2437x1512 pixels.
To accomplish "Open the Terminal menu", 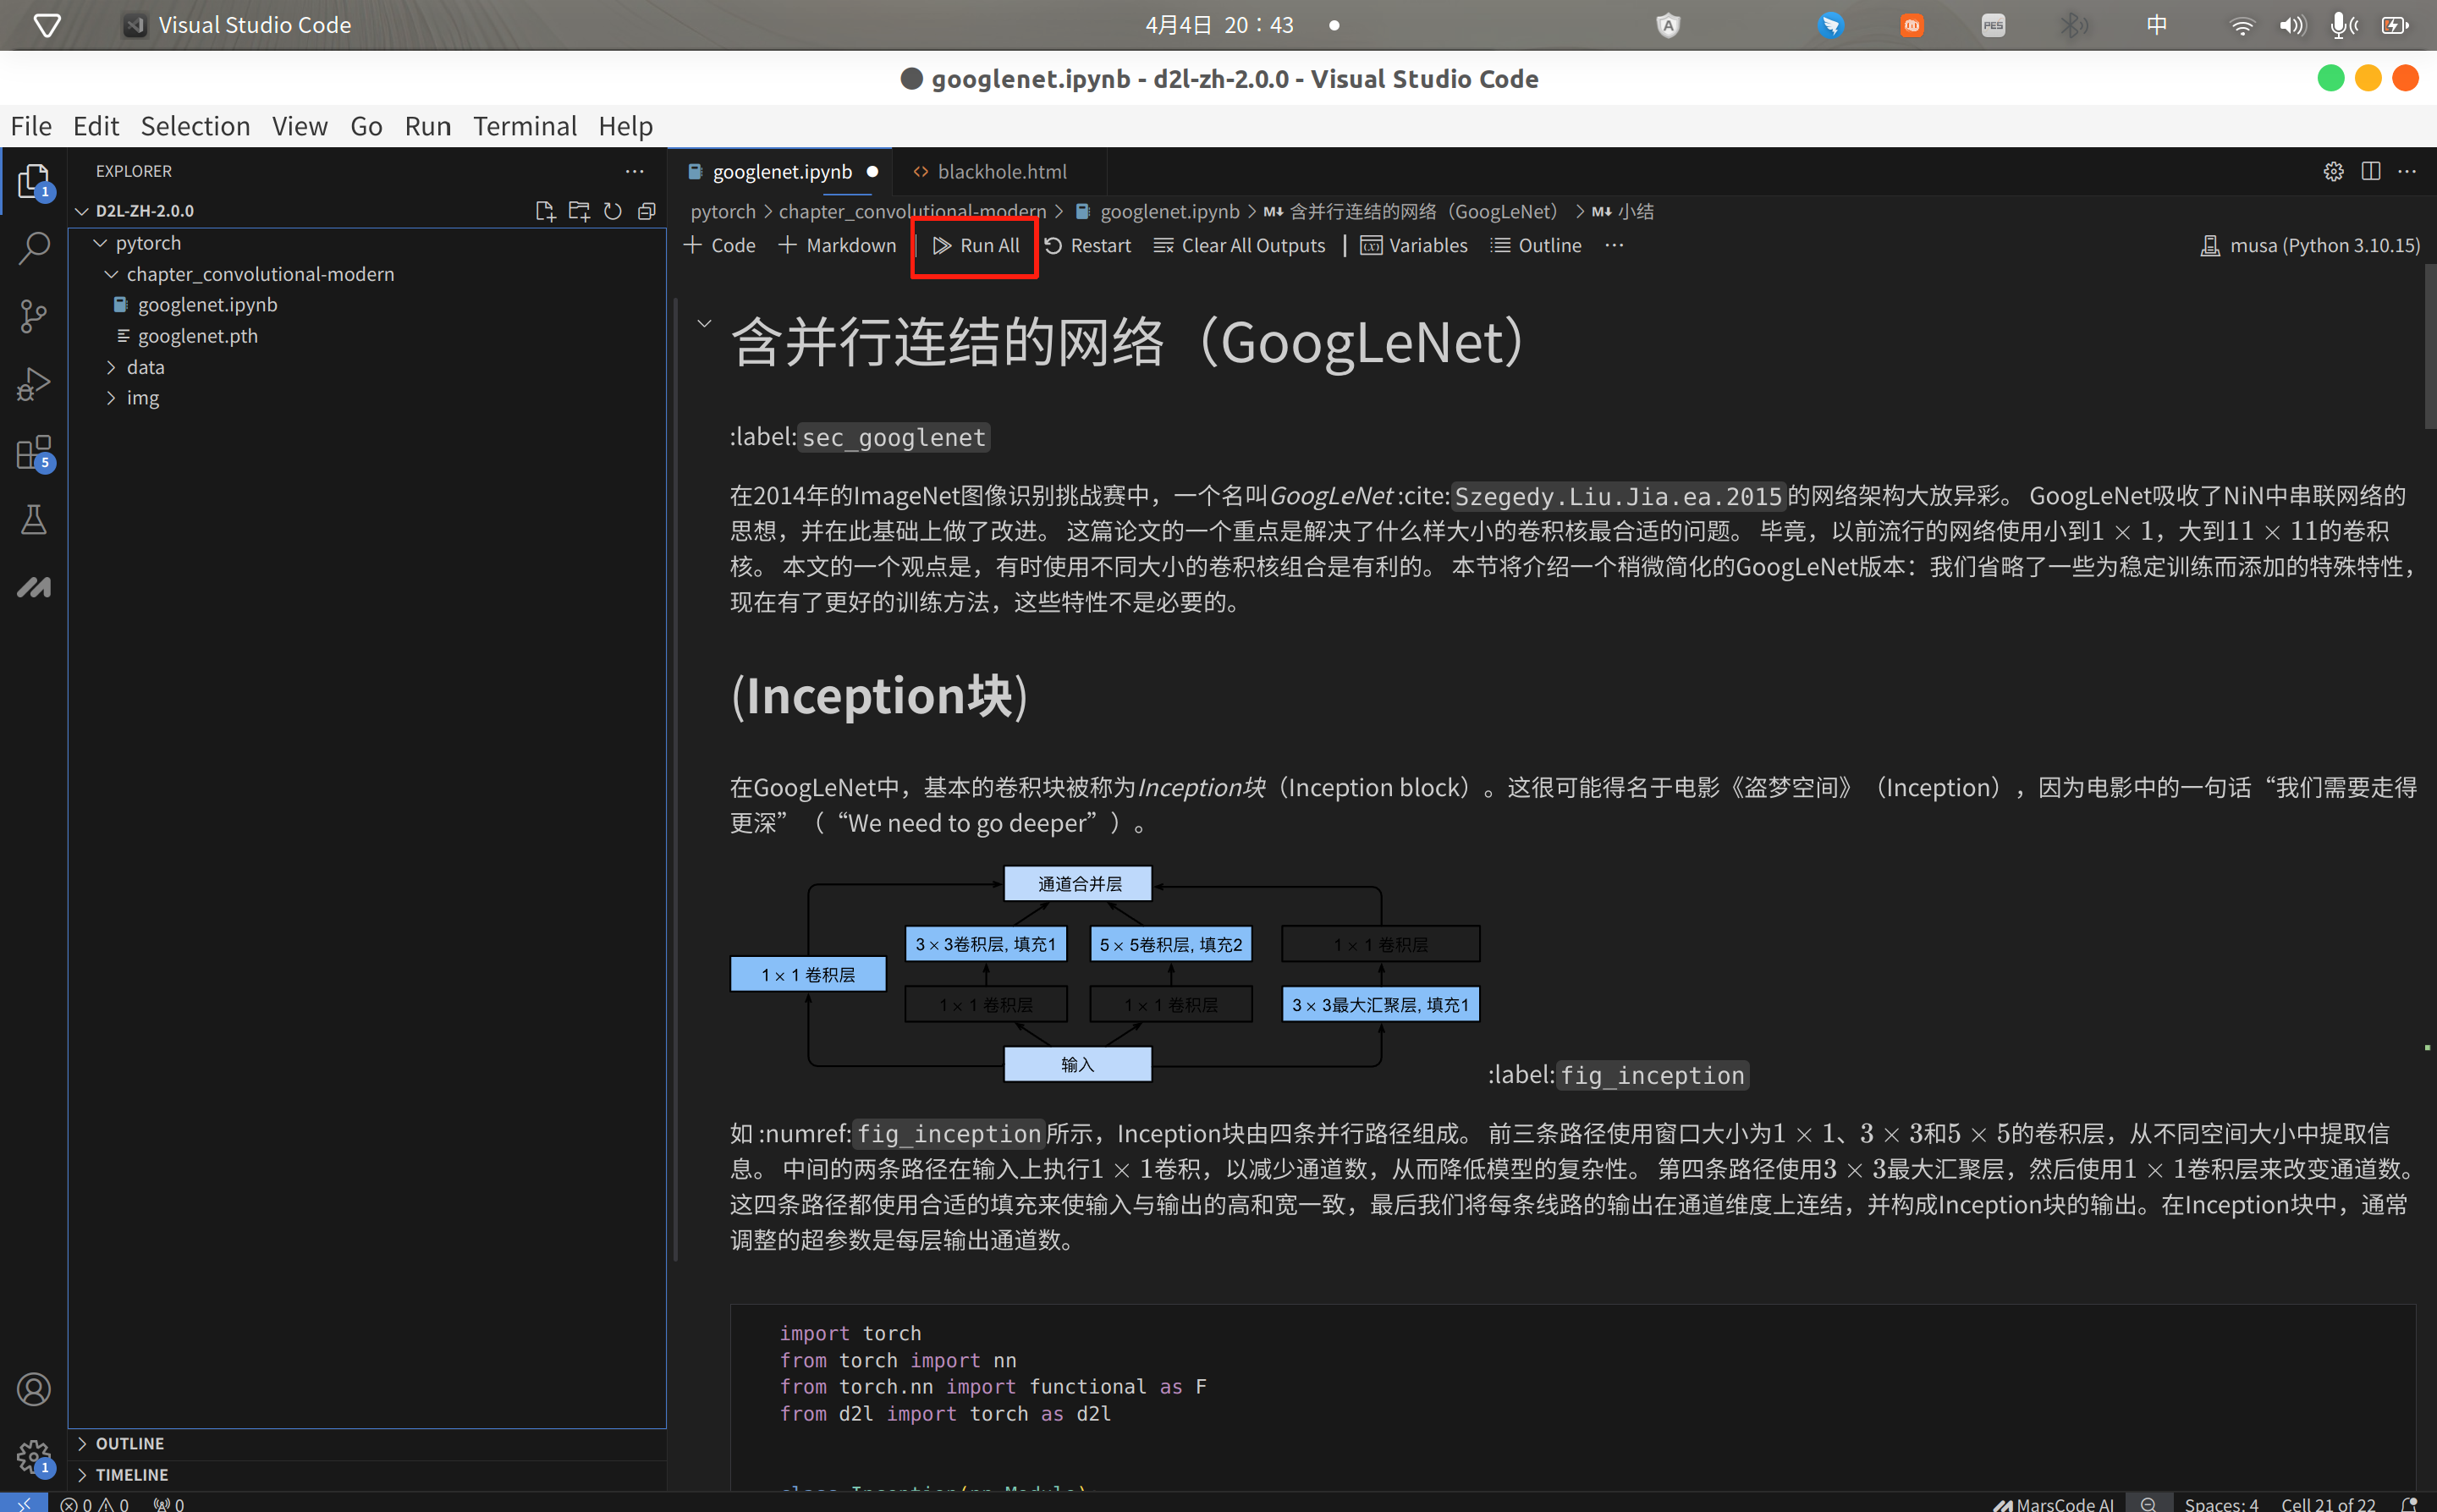I will [524, 126].
